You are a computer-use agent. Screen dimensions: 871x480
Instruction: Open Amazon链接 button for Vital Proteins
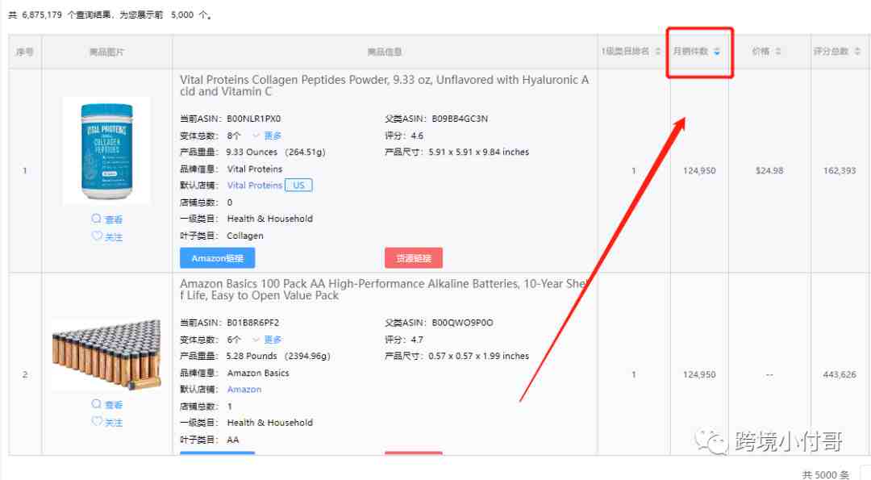[x=217, y=258]
